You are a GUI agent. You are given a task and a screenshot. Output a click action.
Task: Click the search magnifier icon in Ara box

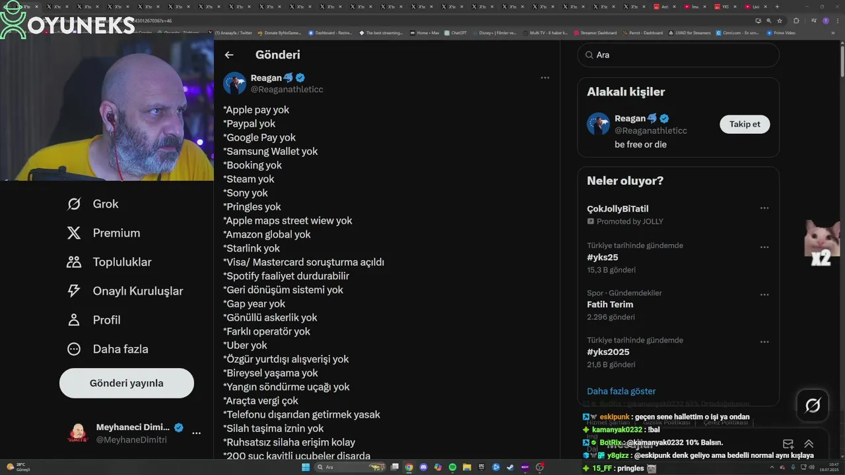pos(588,55)
